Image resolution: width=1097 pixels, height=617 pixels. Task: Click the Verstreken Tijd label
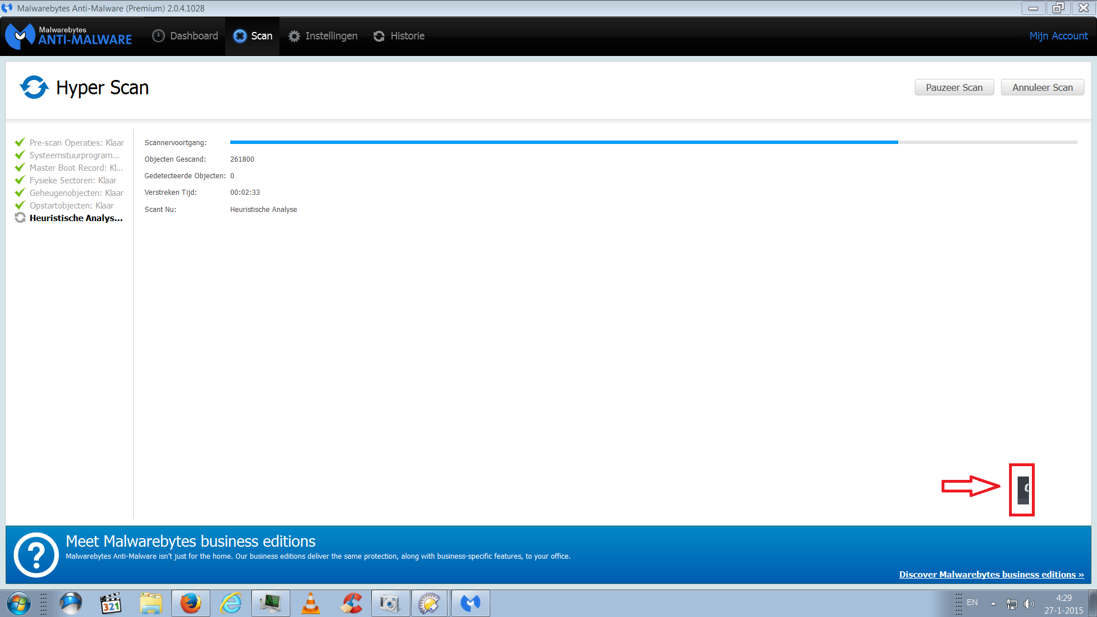tap(170, 193)
